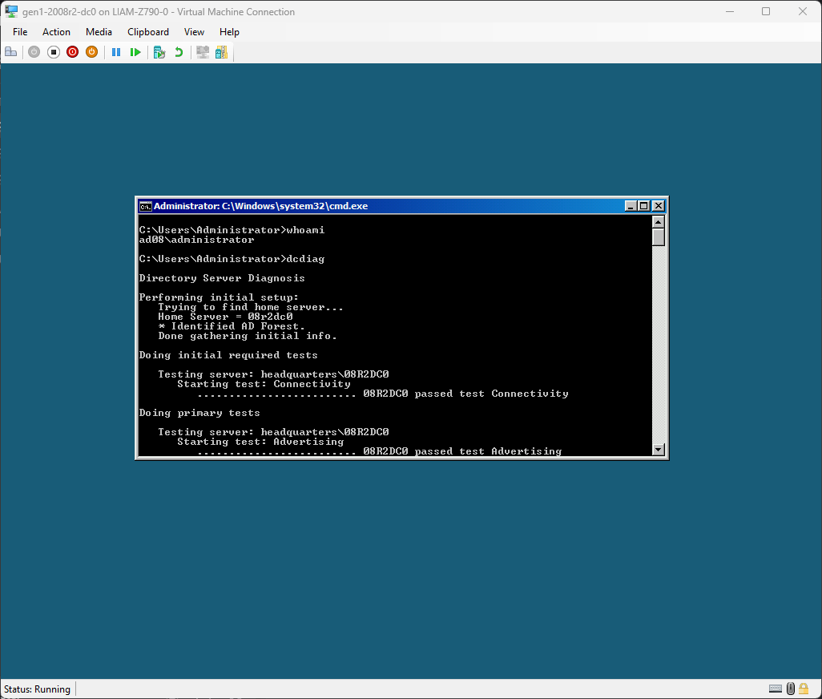The image size is (822, 699).
Task: Shut down the VM with the red power icon
Action: pyautogui.click(x=72, y=52)
